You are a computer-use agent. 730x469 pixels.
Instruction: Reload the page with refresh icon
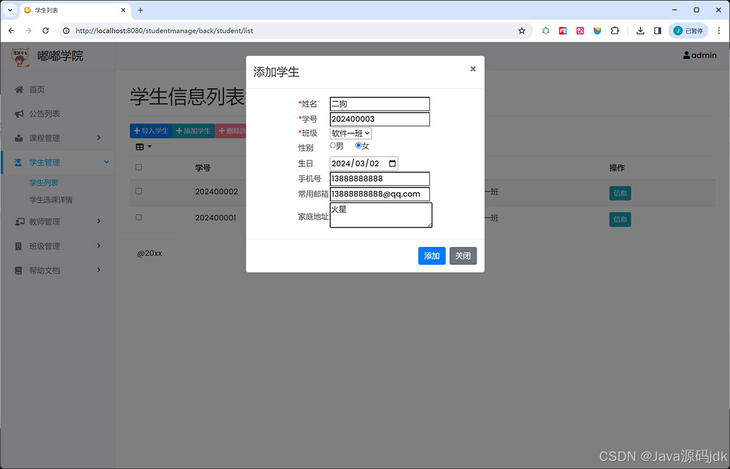click(x=46, y=31)
